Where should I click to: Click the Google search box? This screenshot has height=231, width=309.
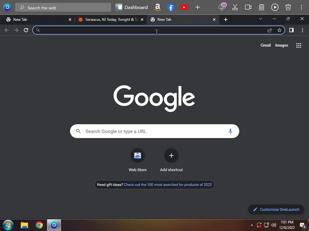click(154, 131)
